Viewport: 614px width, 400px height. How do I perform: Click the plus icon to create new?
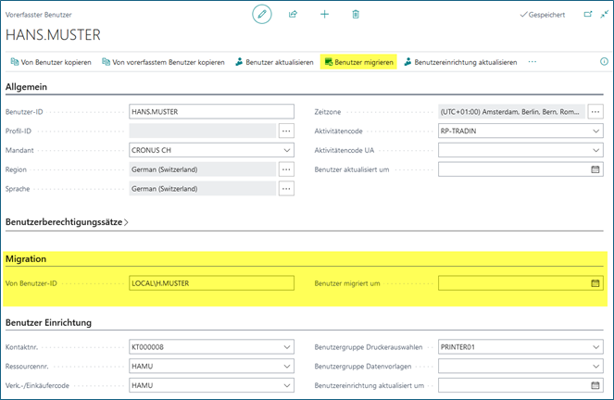pyautogui.click(x=324, y=15)
